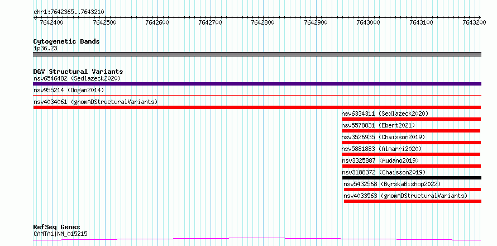Click the chr1:7642365..7643210 region label
497x246 pixels.
coord(69,12)
